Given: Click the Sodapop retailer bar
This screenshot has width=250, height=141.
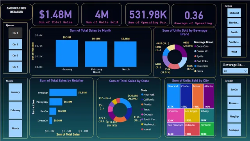Looking at the screenshot, I should [63, 92].
